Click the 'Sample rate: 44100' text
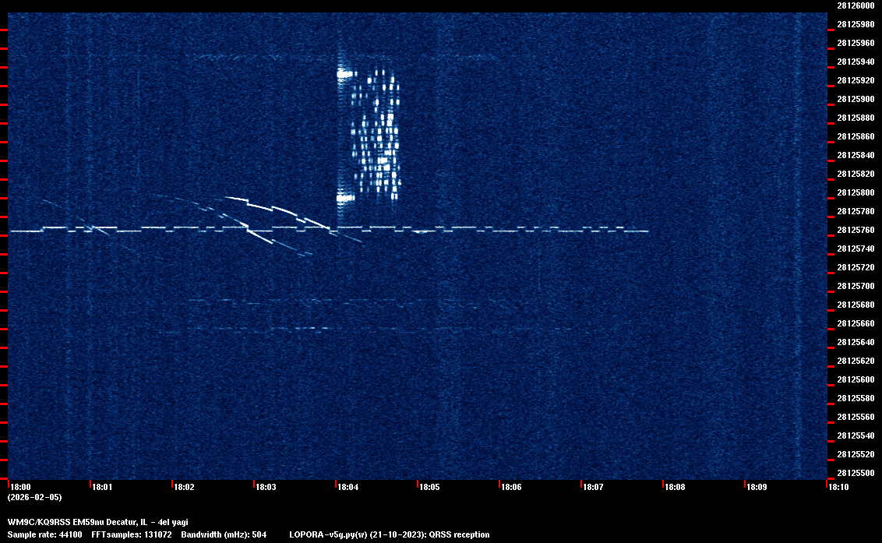 (44, 534)
